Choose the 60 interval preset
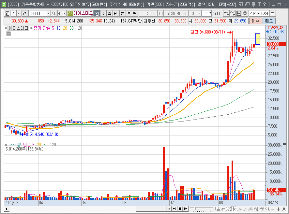 click(x=185, y=13)
